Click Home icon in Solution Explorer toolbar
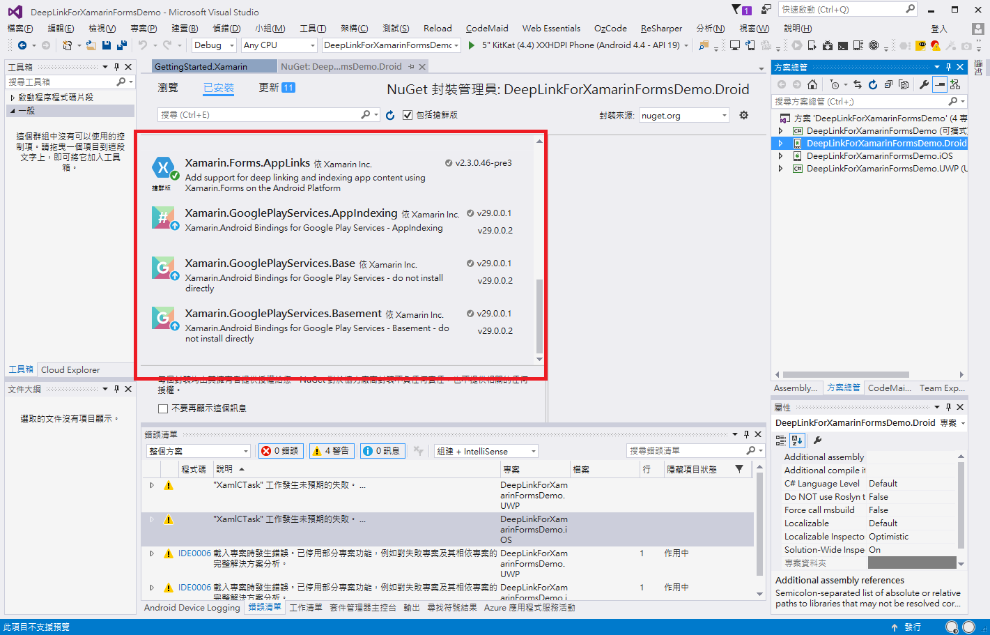The height and width of the screenshot is (635, 990). click(812, 84)
